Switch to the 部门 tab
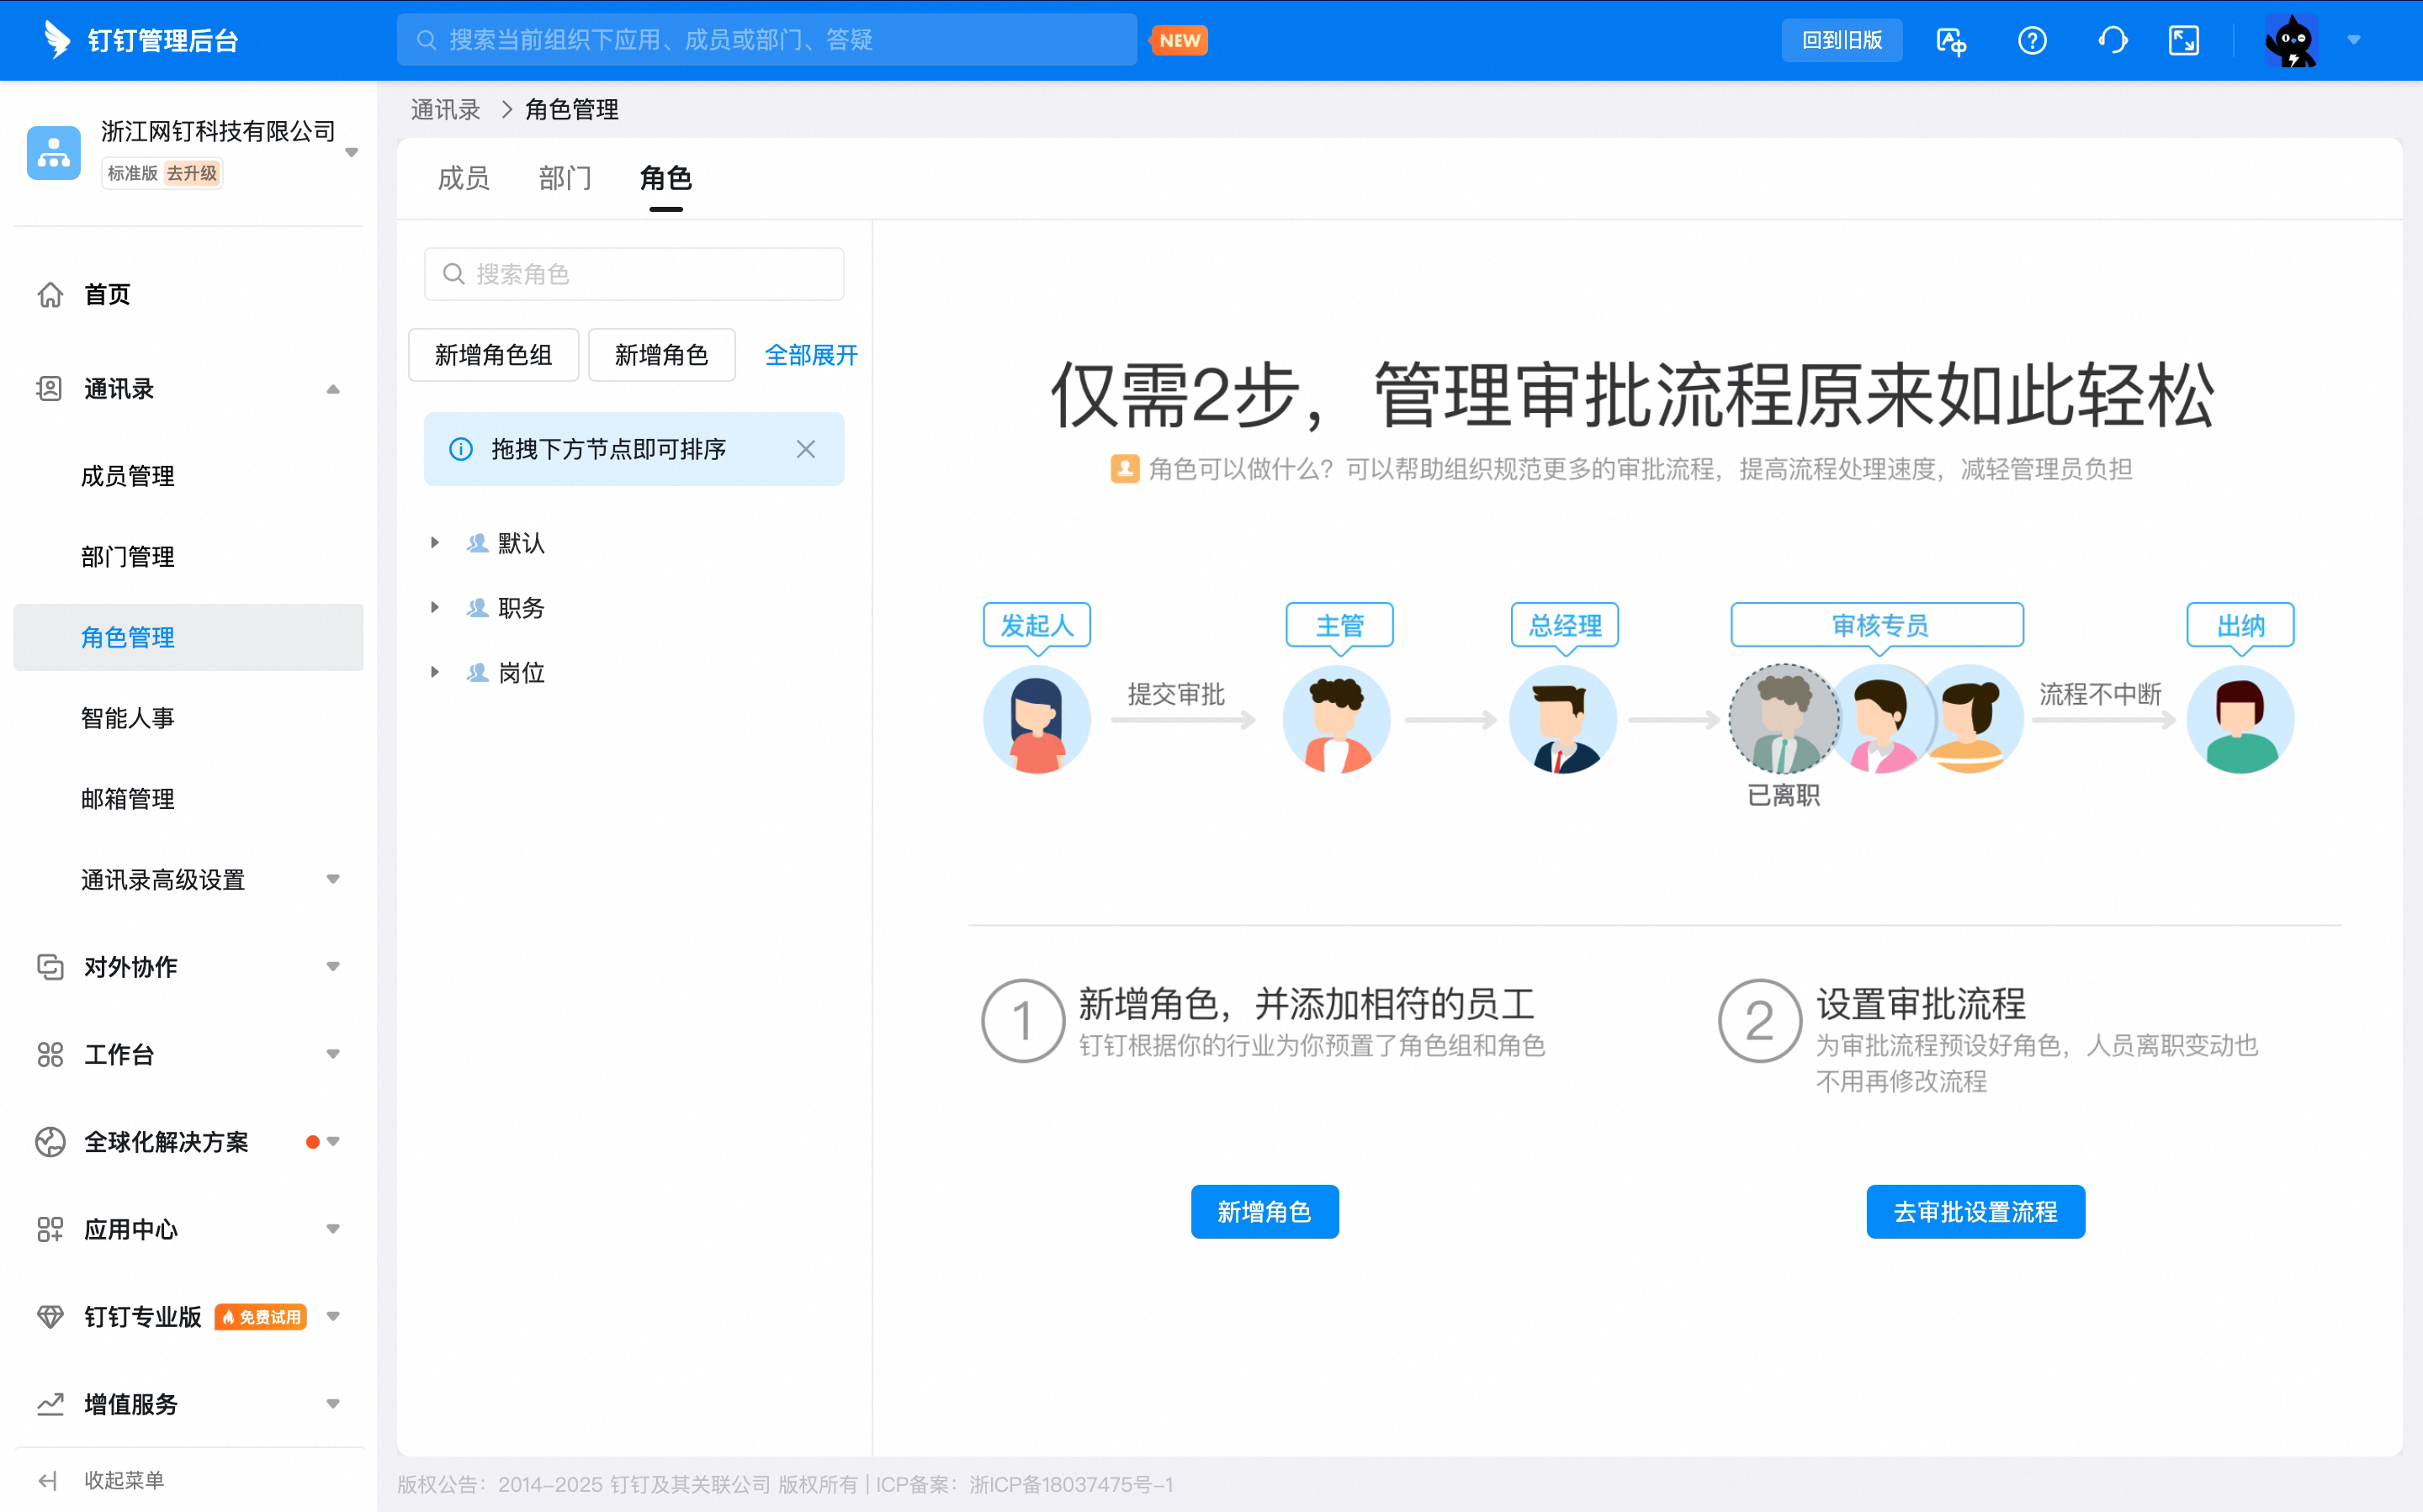2423x1512 pixels. [x=565, y=178]
